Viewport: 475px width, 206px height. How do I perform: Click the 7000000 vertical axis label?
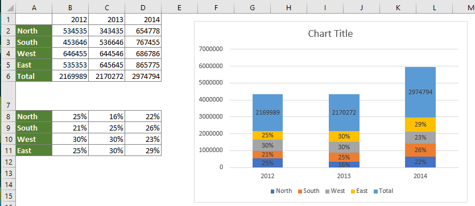(x=212, y=49)
